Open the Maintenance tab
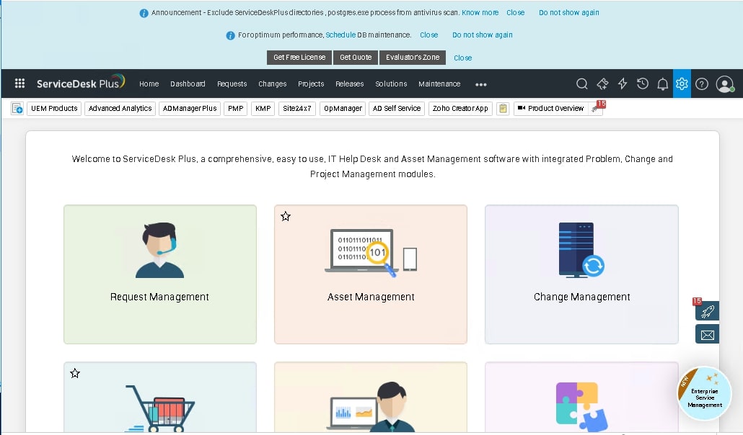Screen dimensions: 743x435 [439, 84]
